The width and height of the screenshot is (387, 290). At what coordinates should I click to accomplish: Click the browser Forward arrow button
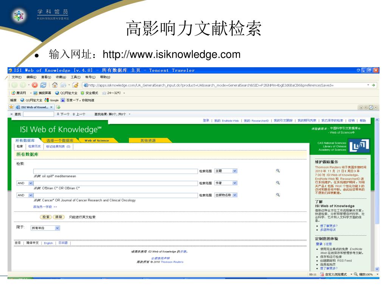pos(23,85)
